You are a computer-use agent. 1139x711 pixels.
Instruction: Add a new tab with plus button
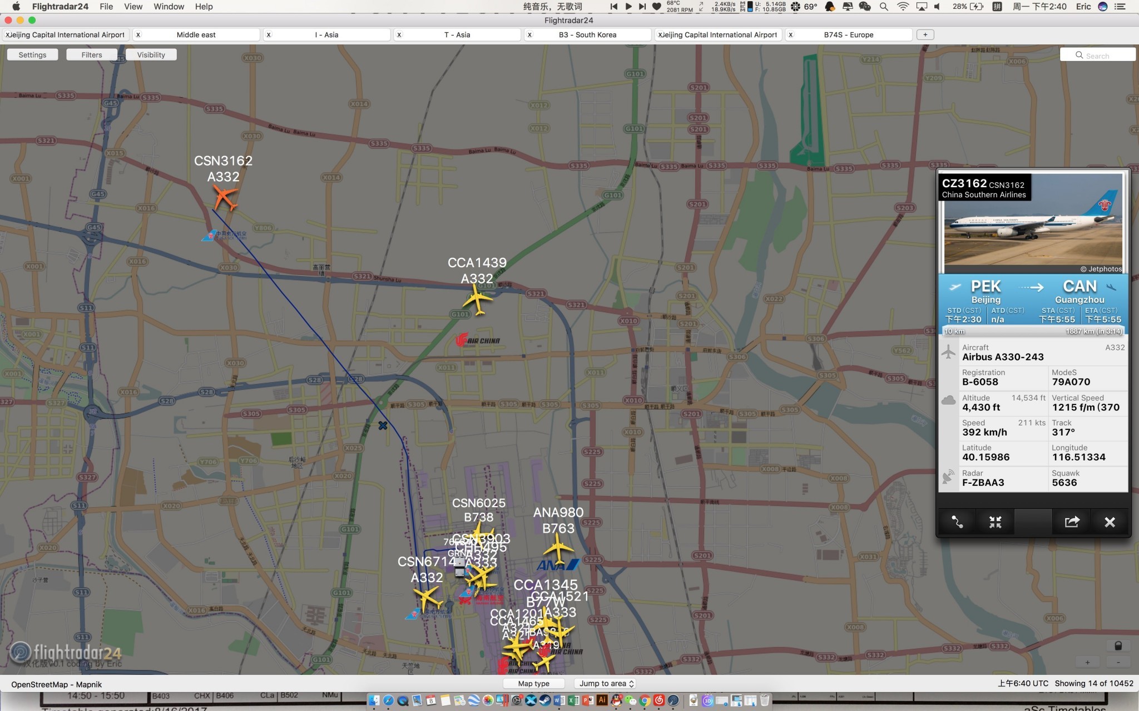tap(925, 34)
